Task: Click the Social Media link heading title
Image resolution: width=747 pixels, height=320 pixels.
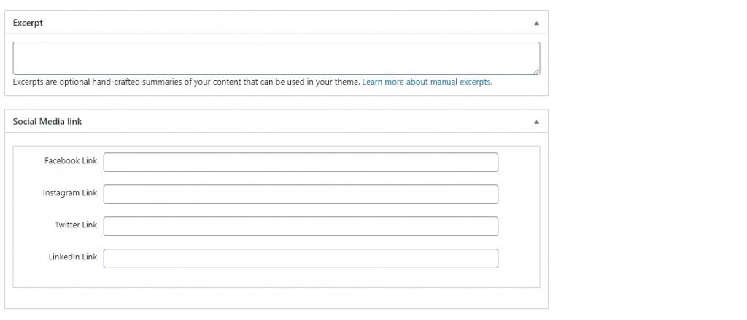Action: [x=47, y=122]
